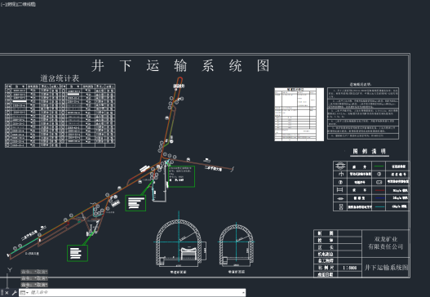Select the 制图 label in title block
430x297 pixels.
pyautogui.click(x=326, y=233)
